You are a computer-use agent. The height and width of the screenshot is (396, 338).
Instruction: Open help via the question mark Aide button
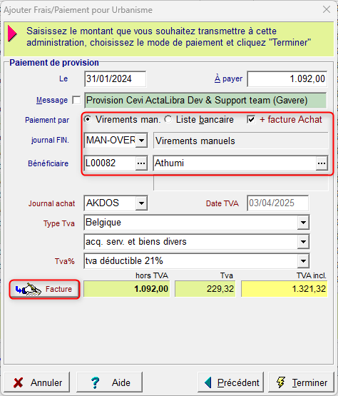(x=109, y=382)
